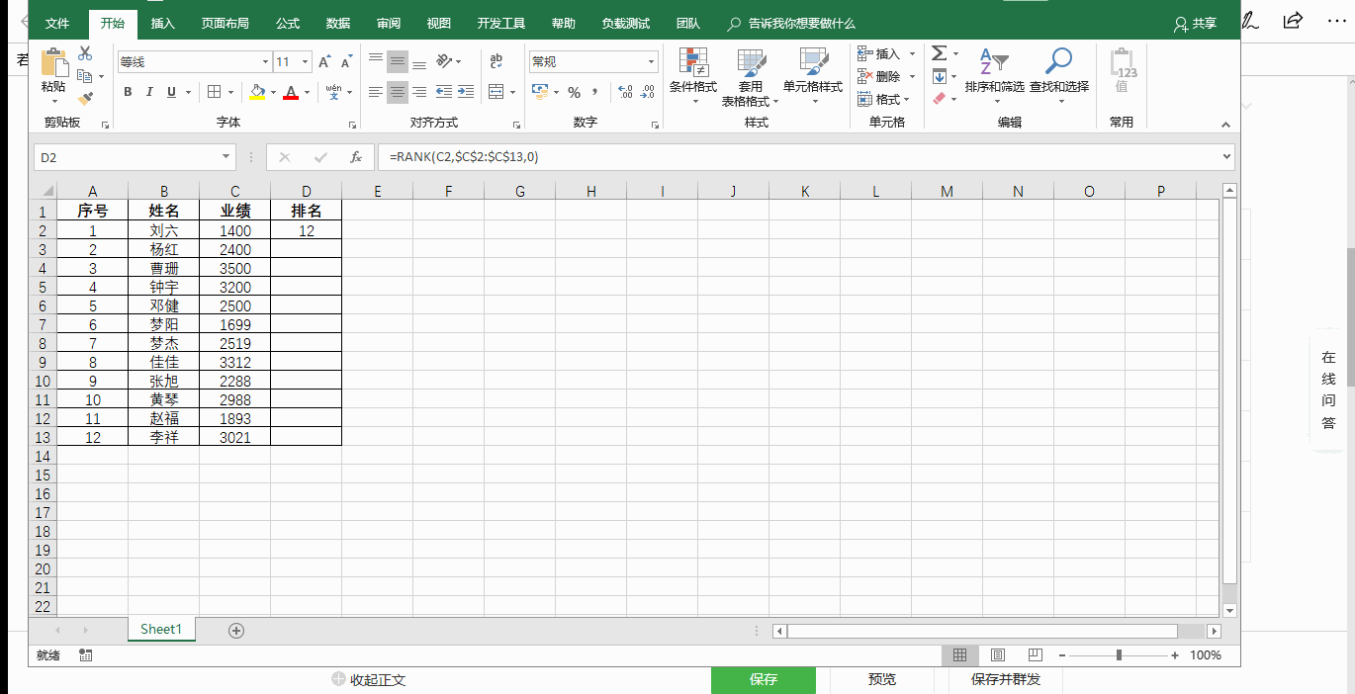Screen dimensions: 1355x694
Task: Click the insert function fx icon
Action: click(356, 157)
